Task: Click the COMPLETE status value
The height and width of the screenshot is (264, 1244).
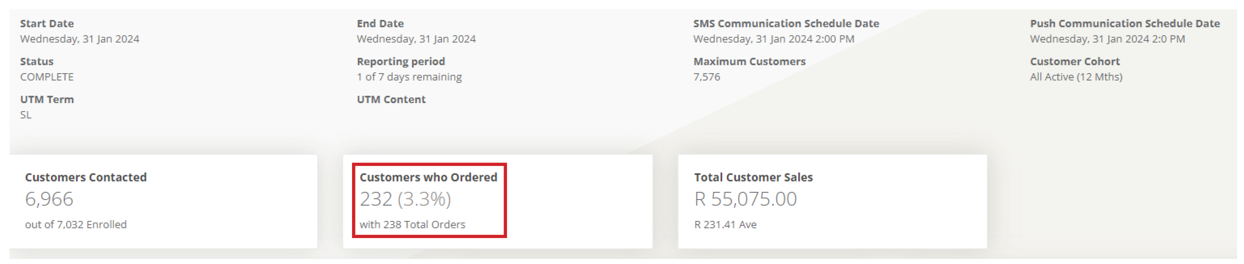Action: (47, 77)
